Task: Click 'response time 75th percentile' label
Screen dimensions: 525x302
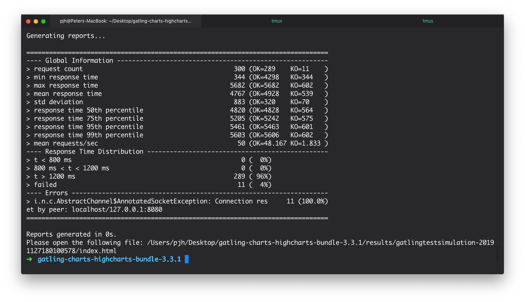Action: 89,118
